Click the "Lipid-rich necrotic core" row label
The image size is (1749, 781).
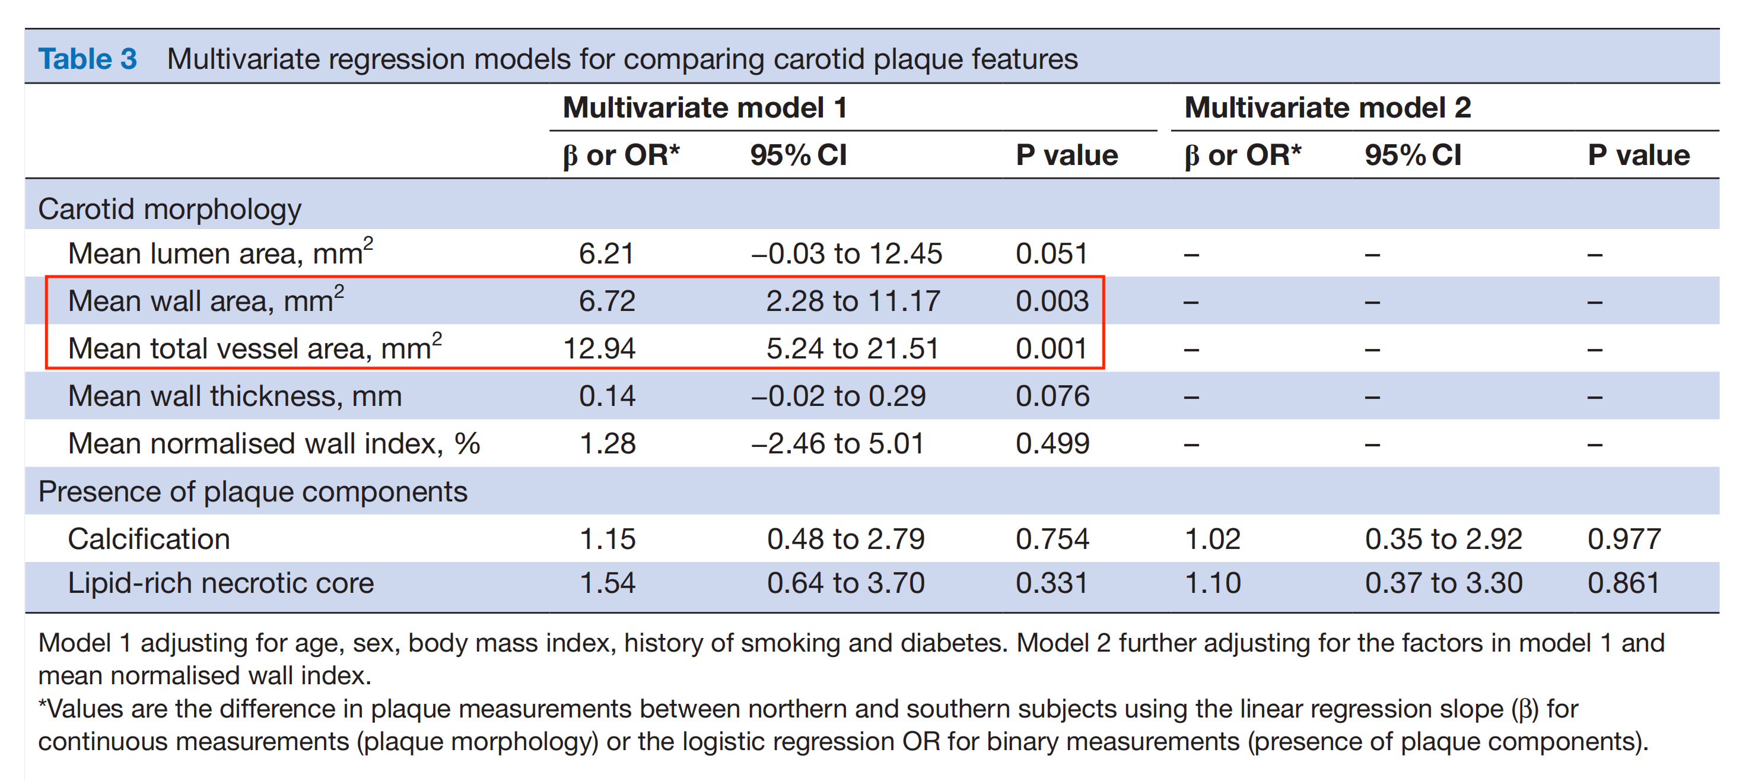click(x=221, y=583)
